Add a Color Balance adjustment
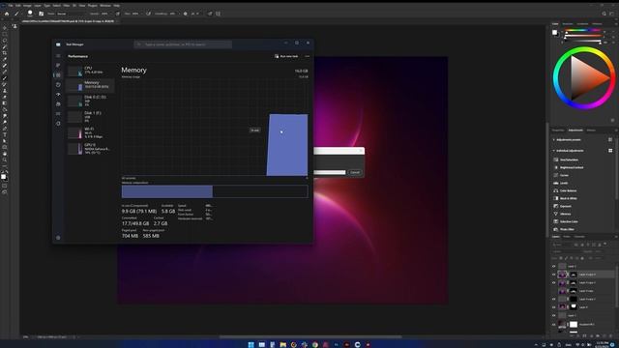 point(565,190)
